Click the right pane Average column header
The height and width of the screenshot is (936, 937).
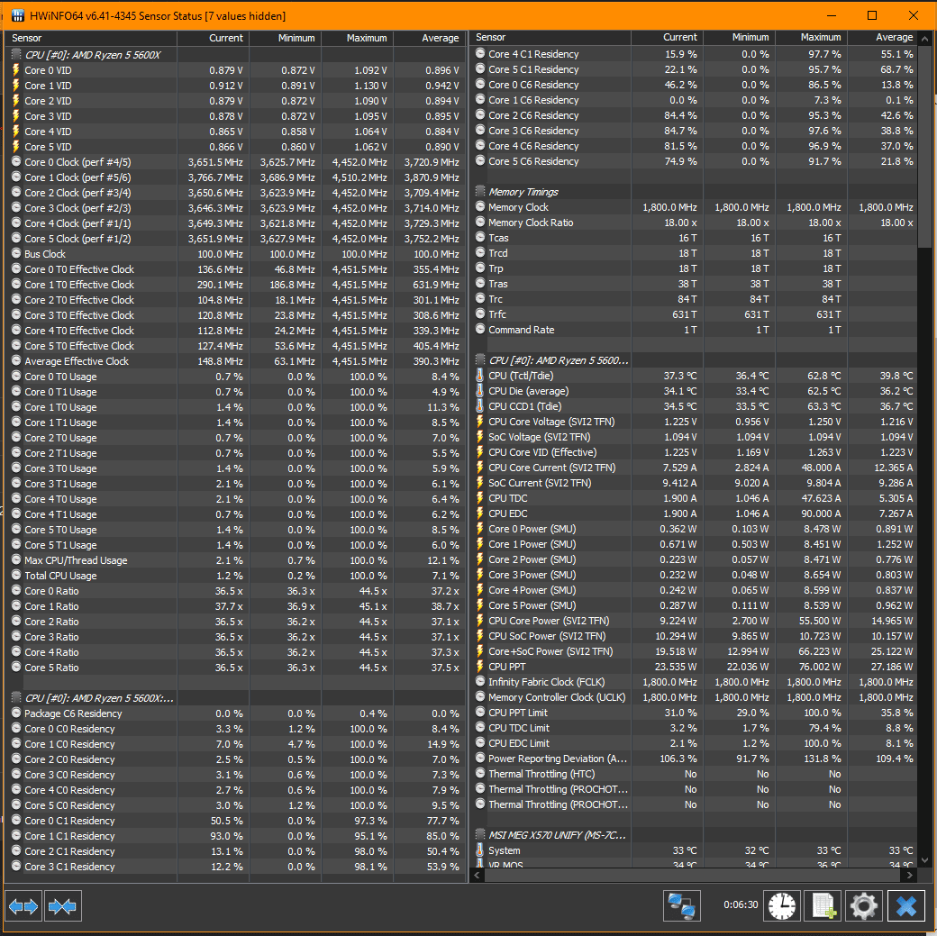[x=883, y=37]
